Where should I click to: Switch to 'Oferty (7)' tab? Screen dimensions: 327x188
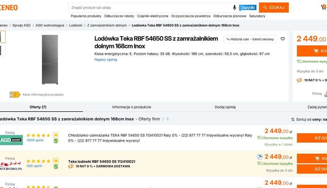pyautogui.click(x=38, y=107)
